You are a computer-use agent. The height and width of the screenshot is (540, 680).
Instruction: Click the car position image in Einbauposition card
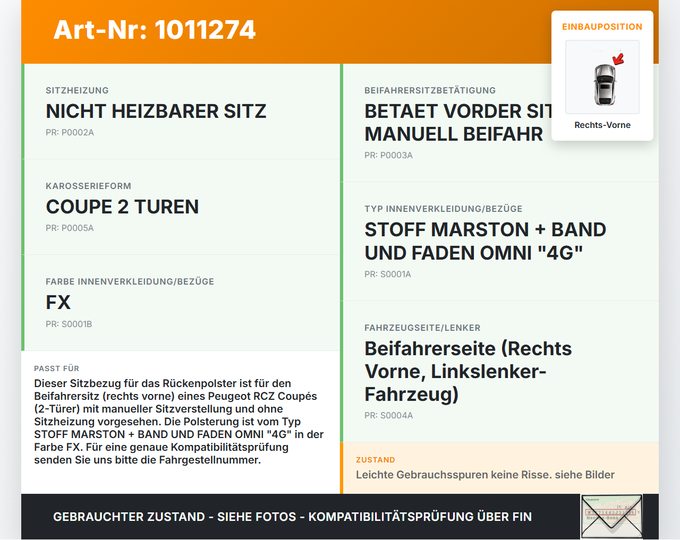pos(602,77)
